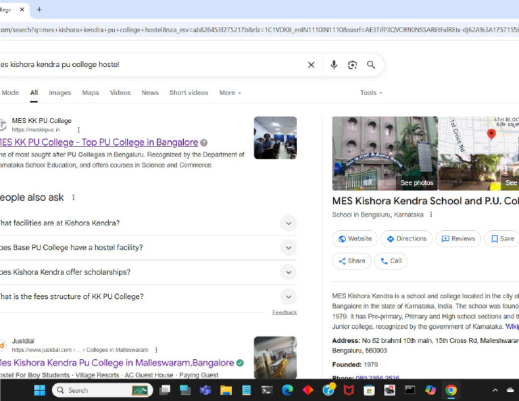Clear the search box with the X icon
This screenshot has height=401, width=519.
pyautogui.click(x=311, y=65)
